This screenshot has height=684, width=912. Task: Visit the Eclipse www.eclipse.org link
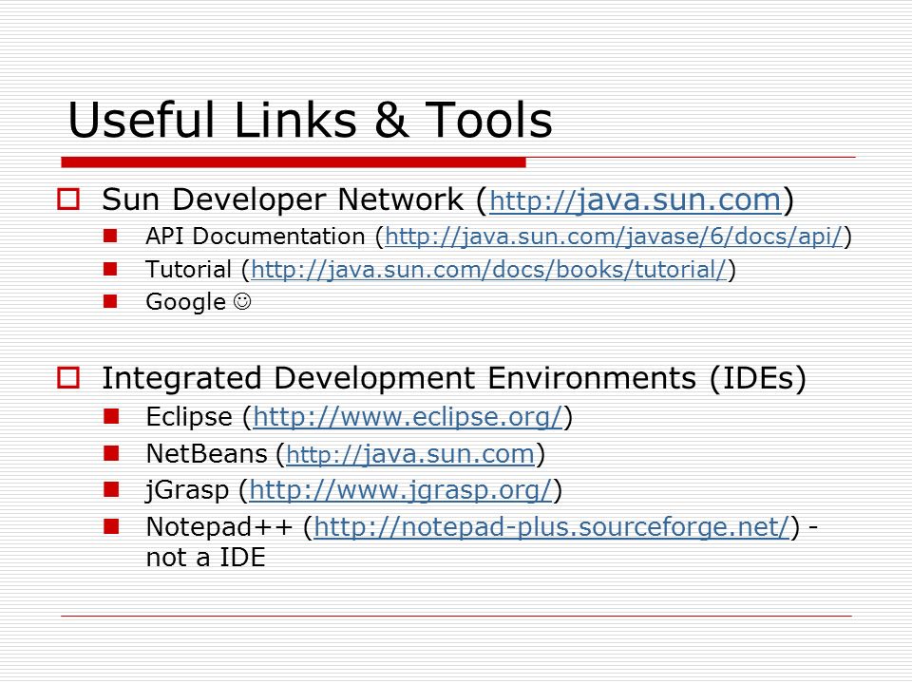[408, 417]
